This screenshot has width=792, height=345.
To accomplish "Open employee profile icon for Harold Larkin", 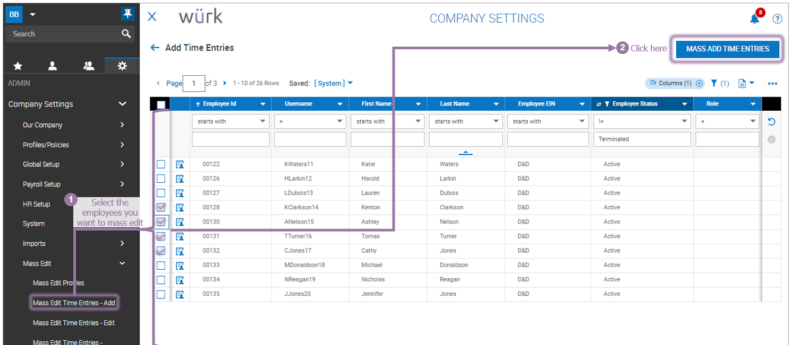I will [x=180, y=179].
